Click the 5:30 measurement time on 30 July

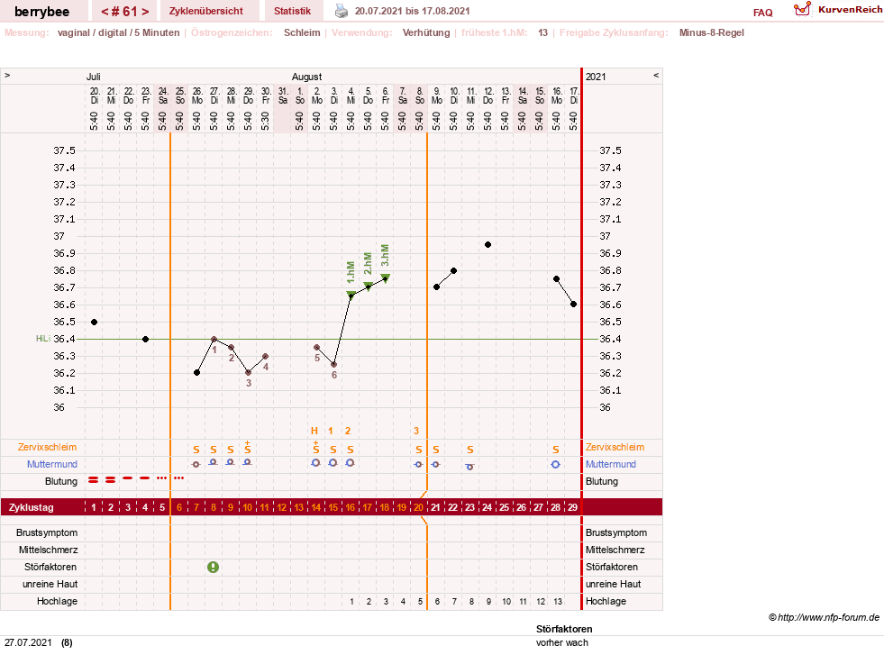tap(265, 121)
